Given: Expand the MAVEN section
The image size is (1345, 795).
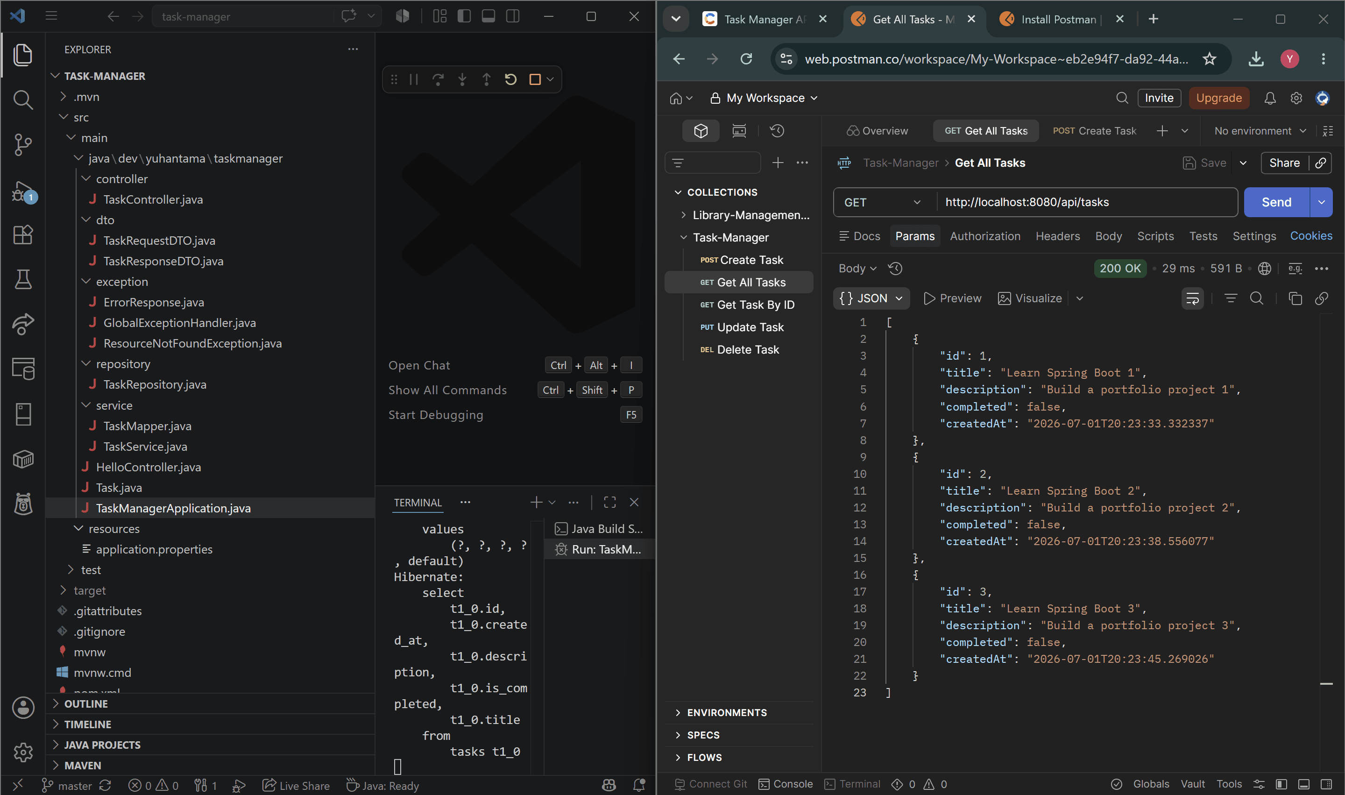Looking at the screenshot, I should [83, 765].
